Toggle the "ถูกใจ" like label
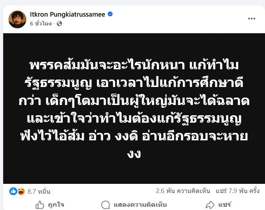Screen dimensions: 265x210 57,205
